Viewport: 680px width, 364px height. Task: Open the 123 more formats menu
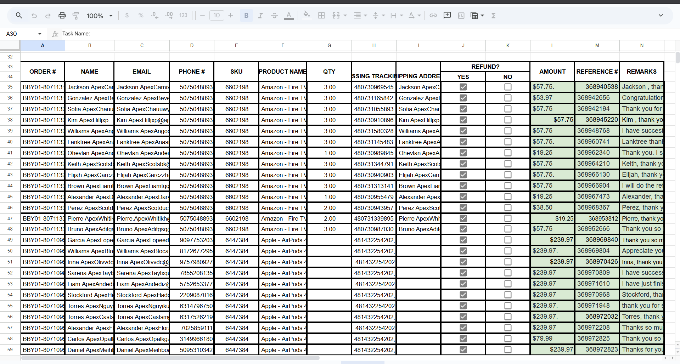[x=183, y=16]
